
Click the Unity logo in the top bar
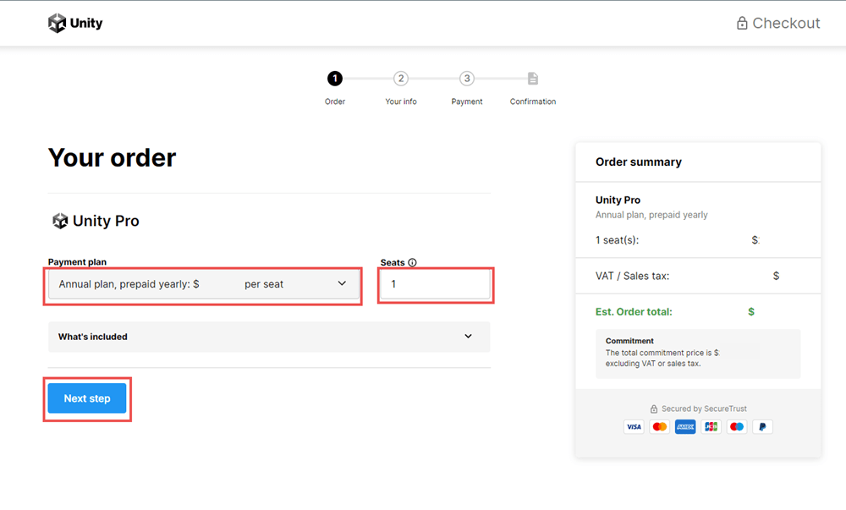point(74,23)
